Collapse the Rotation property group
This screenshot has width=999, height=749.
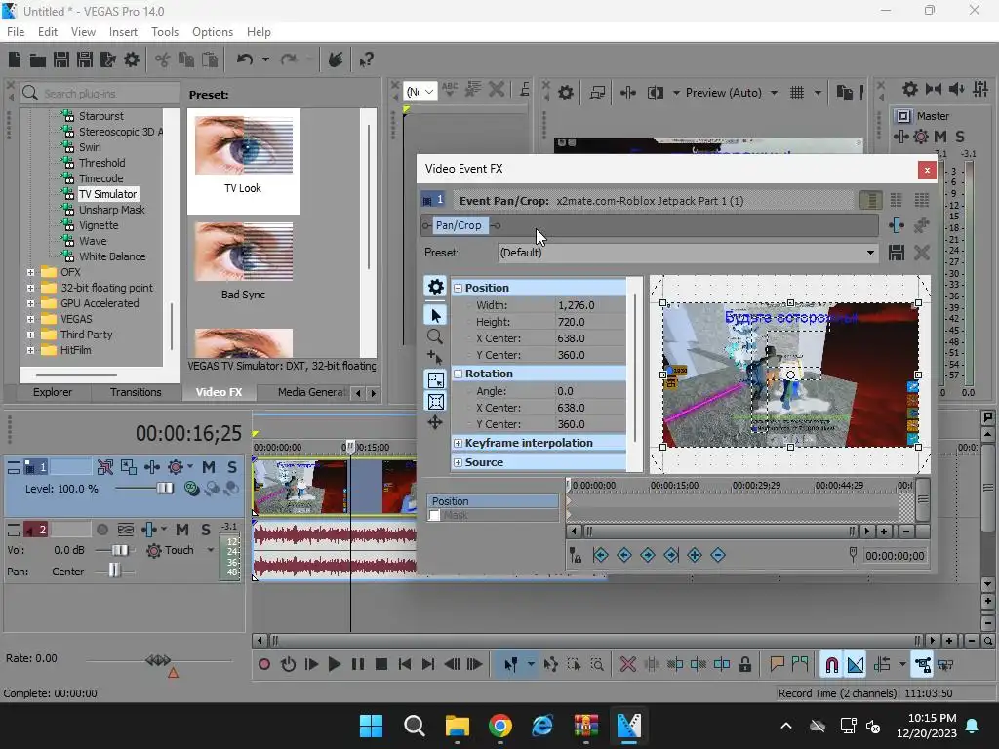click(x=458, y=374)
